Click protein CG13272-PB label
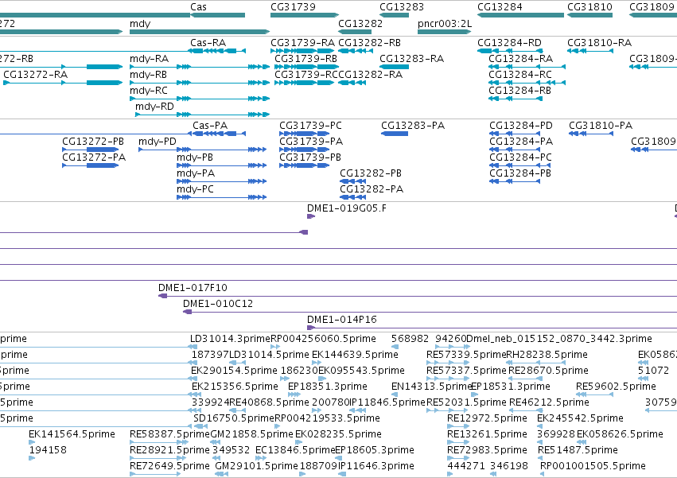Image resolution: width=677 pixels, height=478 pixels. coord(93,142)
